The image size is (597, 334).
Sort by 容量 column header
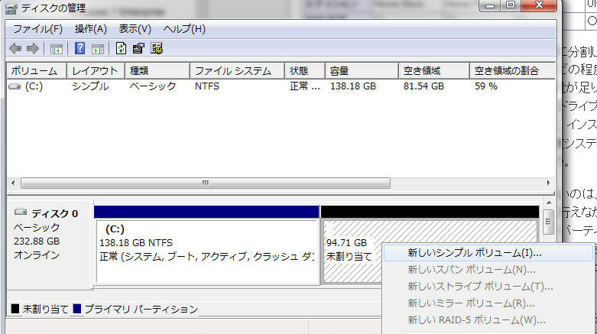click(x=362, y=71)
